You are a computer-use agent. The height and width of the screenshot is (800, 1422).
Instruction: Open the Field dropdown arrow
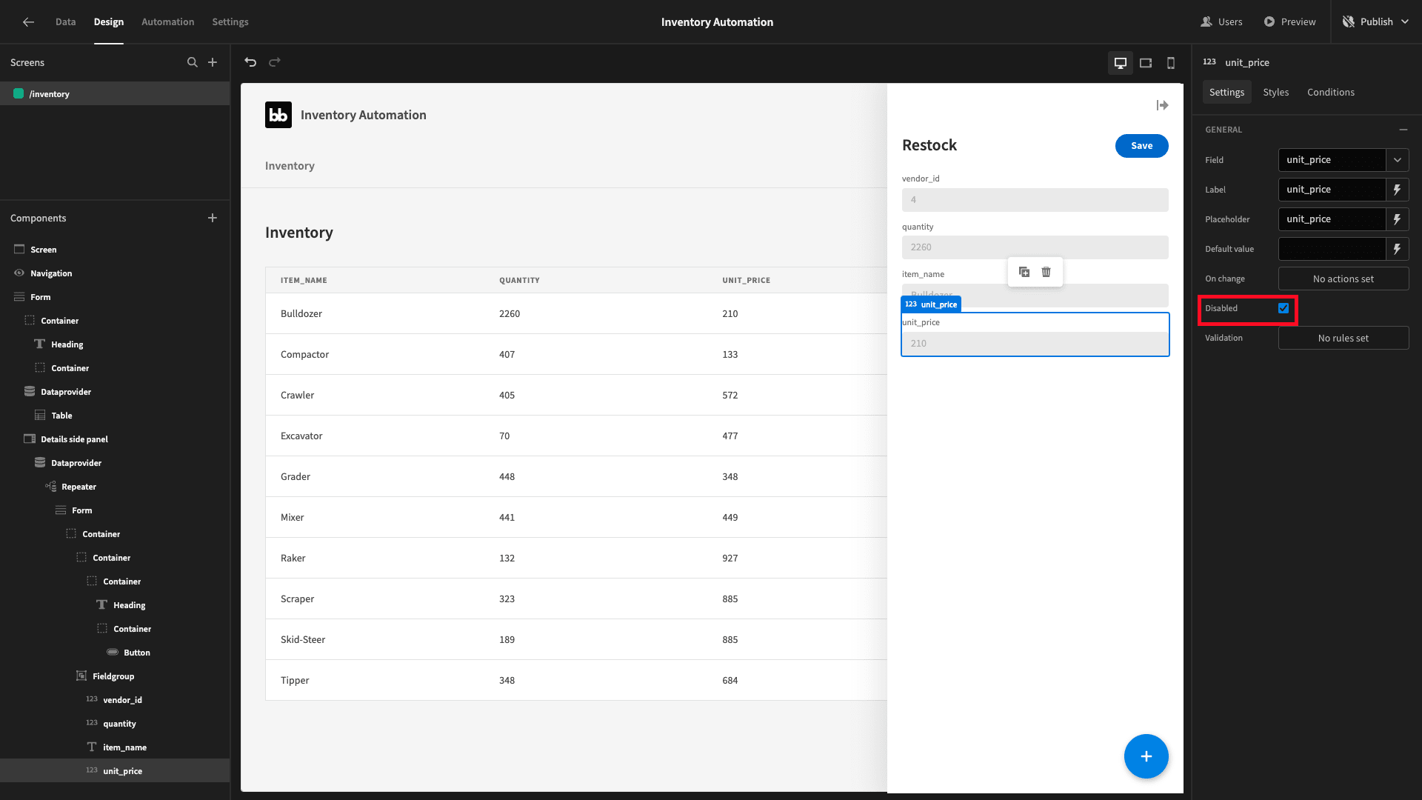tap(1397, 160)
